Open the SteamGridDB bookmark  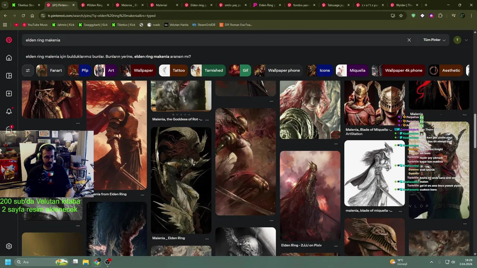pos(204,25)
